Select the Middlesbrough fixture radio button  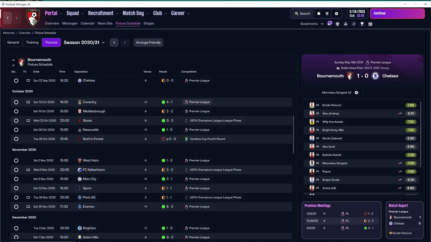pos(16,111)
